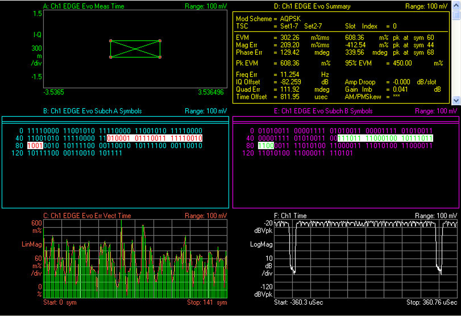
Task: Click the red-highlighted symbols in trace B
Action: click(154, 138)
